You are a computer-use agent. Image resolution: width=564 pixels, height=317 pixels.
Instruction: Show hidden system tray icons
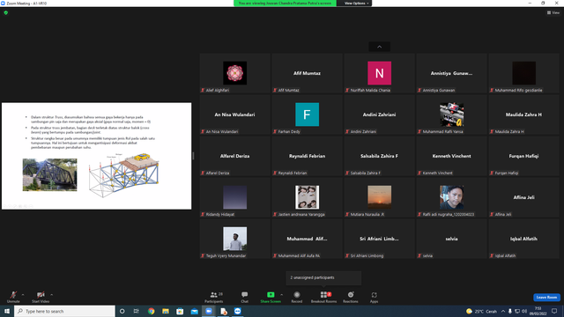[x=503, y=311]
